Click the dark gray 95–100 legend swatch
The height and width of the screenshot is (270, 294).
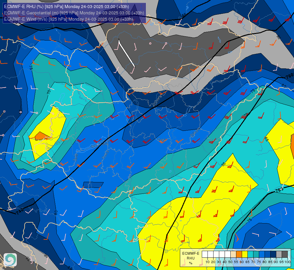point(285,254)
